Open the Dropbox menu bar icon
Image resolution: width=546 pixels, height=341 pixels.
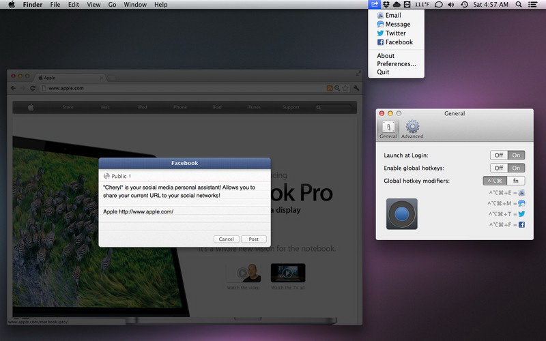click(386, 5)
